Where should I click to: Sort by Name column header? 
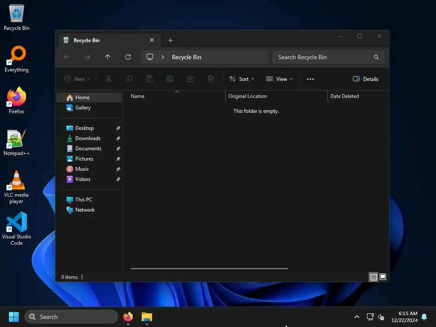click(177, 96)
